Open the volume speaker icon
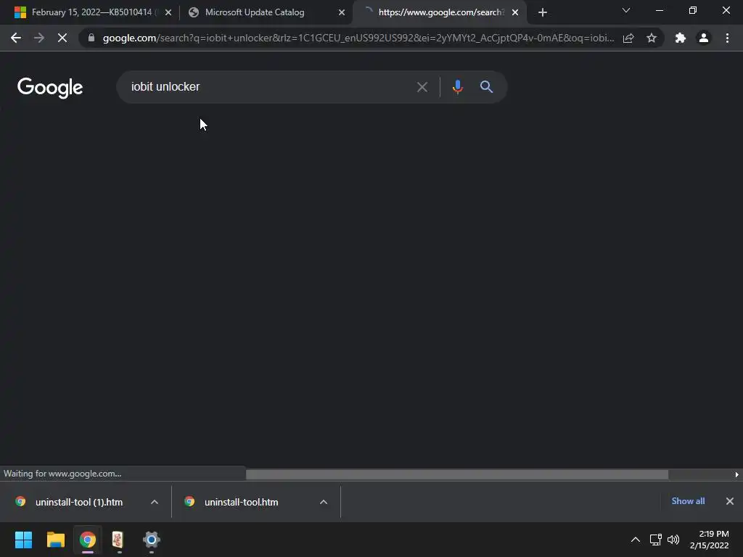Image resolution: width=743 pixels, height=557 pixels. (673, 540)
